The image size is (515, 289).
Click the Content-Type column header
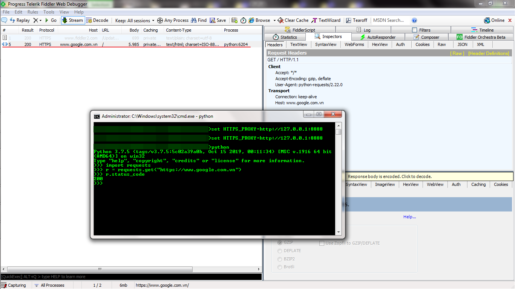(193, 30)
